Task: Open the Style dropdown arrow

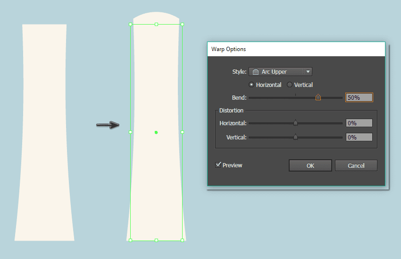Action: pos(308,72)
